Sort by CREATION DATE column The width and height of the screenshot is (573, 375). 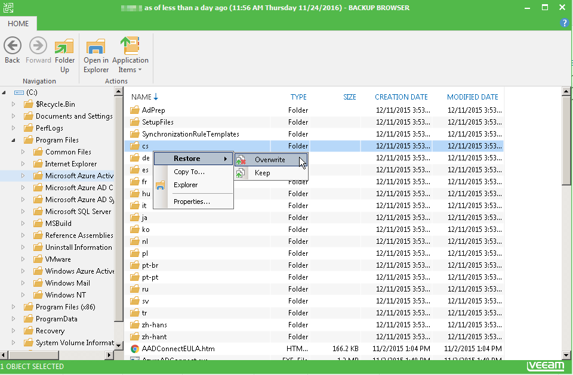click(401, 97)
